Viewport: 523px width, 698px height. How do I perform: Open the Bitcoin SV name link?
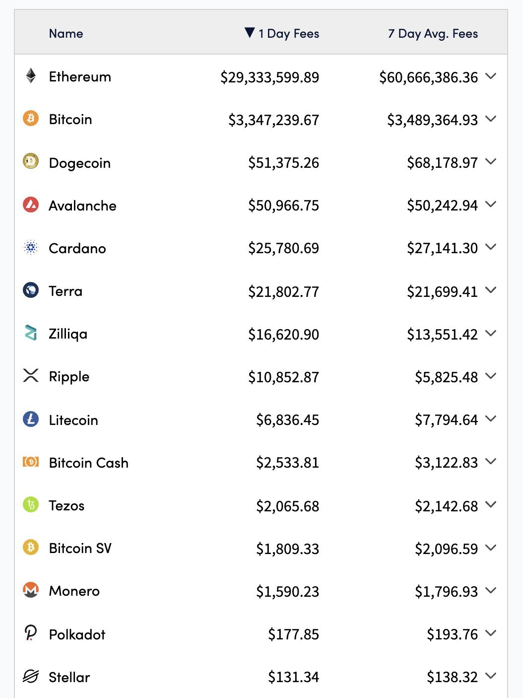pos(80,548)
